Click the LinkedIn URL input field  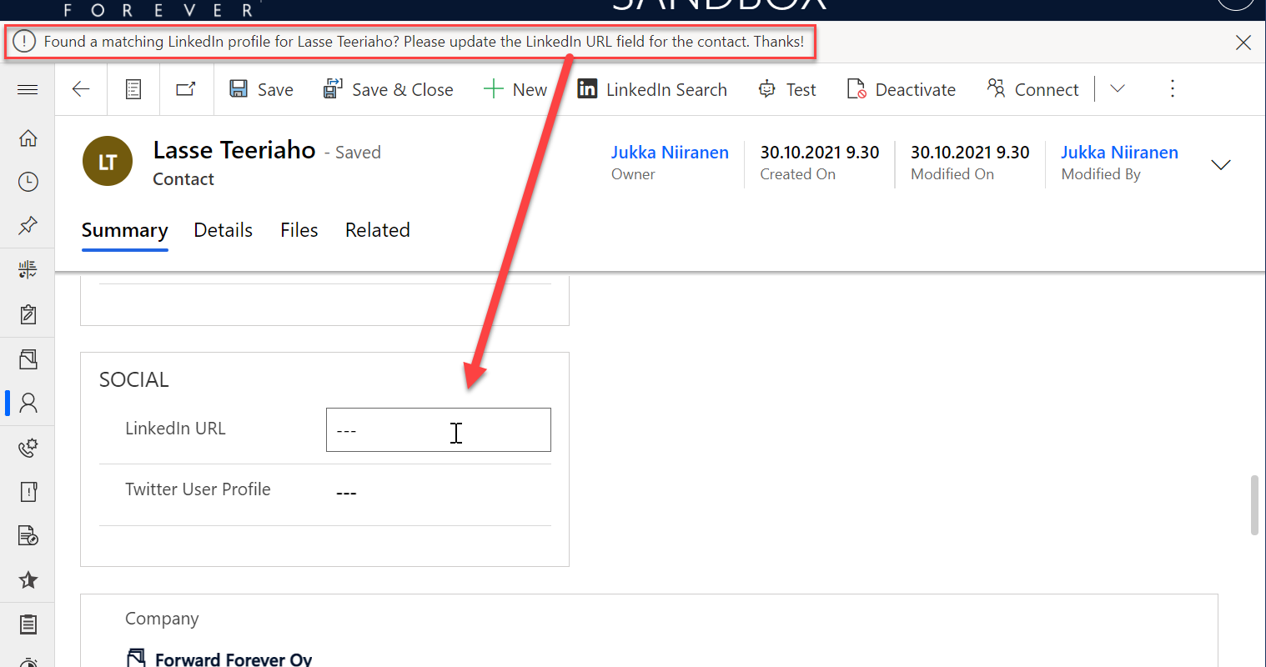439,430
